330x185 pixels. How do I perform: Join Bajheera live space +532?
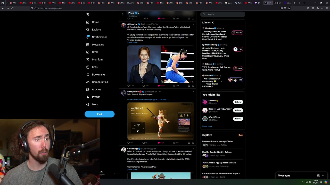click(x=238, y=68)
